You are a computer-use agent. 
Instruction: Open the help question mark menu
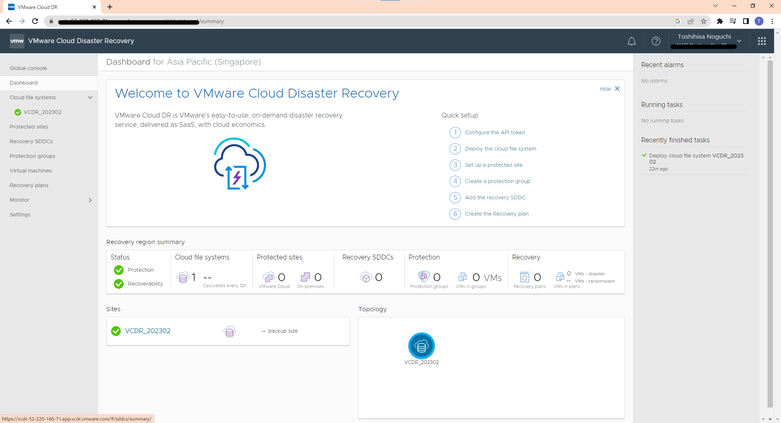(x=656, y=41)
